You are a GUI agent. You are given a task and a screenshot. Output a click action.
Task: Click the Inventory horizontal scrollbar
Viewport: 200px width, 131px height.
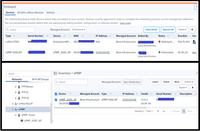click(x=100, y=108)
